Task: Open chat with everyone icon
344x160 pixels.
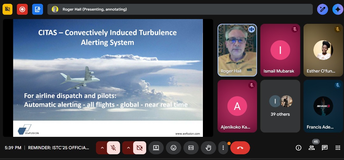Action: (x=325, y=148)
